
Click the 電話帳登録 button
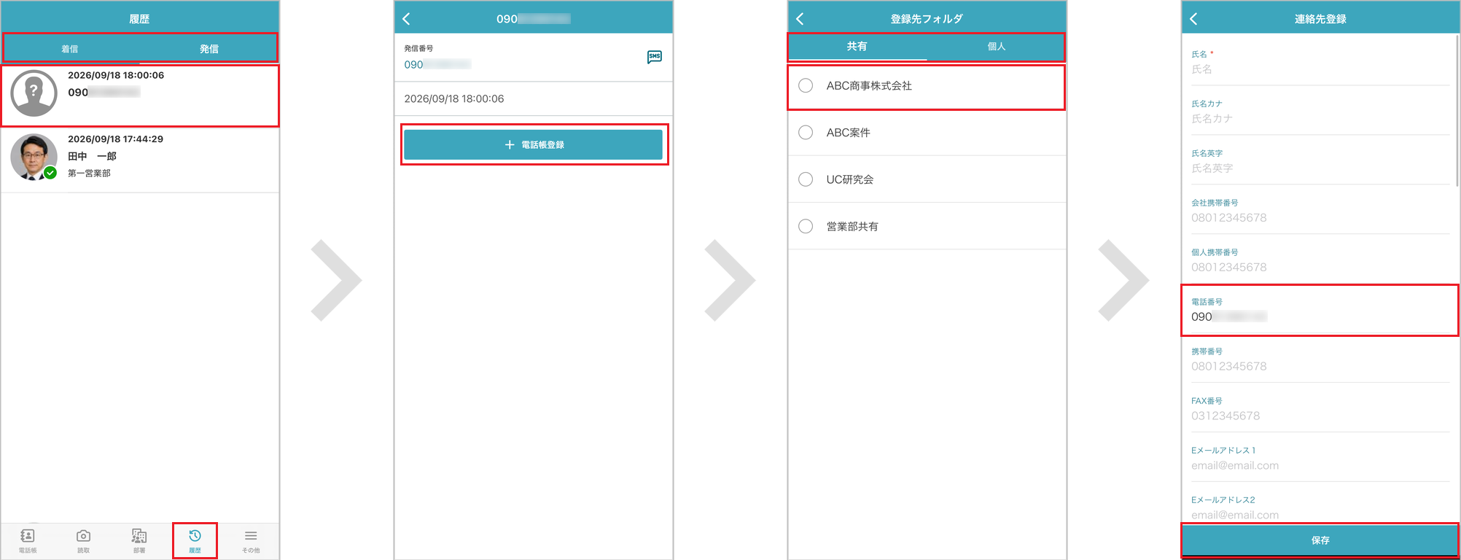[534, 144]
